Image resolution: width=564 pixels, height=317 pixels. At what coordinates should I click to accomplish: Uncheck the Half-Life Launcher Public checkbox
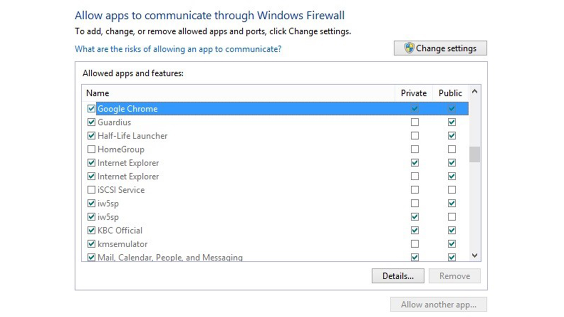452,136
